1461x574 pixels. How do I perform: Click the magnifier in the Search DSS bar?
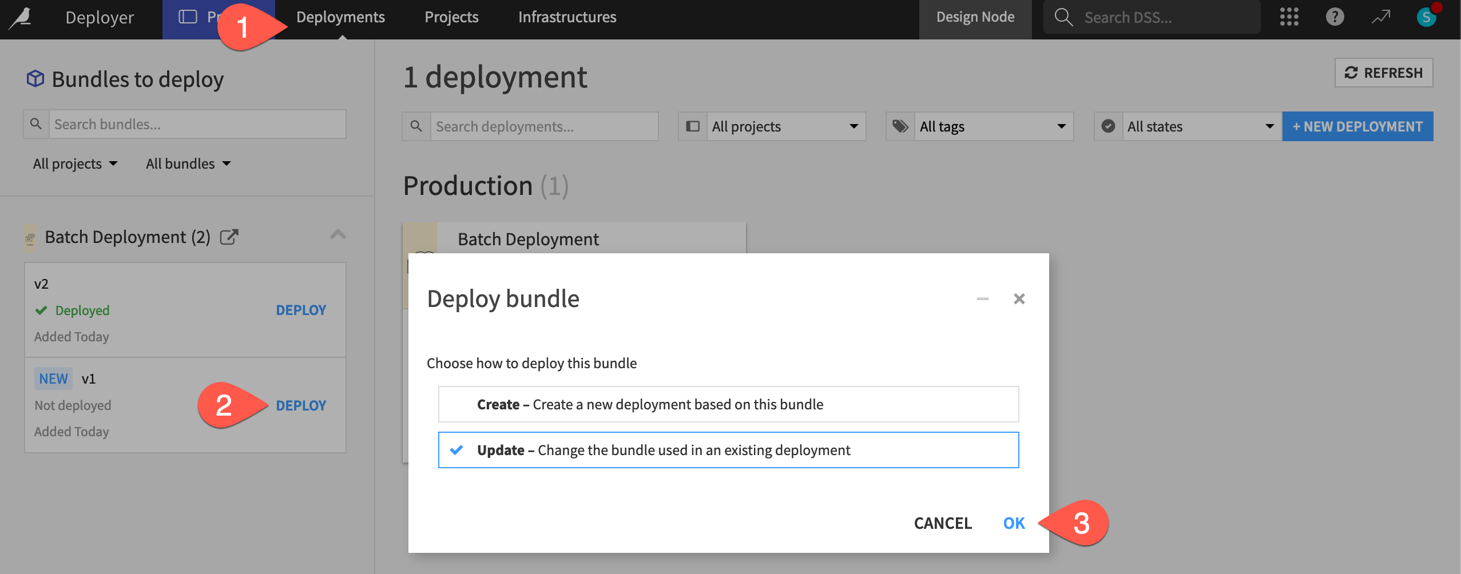1063,17
